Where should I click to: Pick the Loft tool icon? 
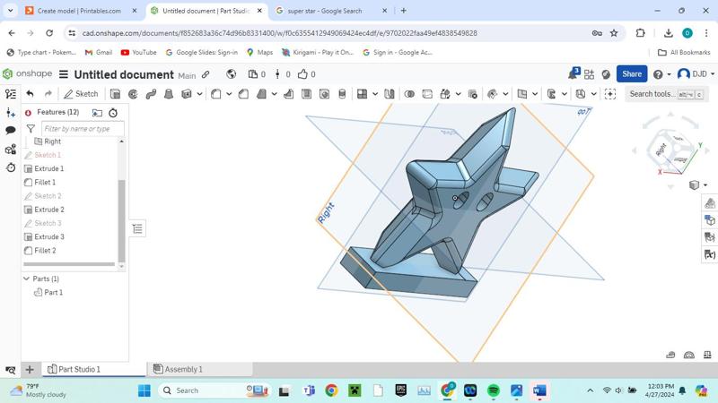(x=169, y=94)
